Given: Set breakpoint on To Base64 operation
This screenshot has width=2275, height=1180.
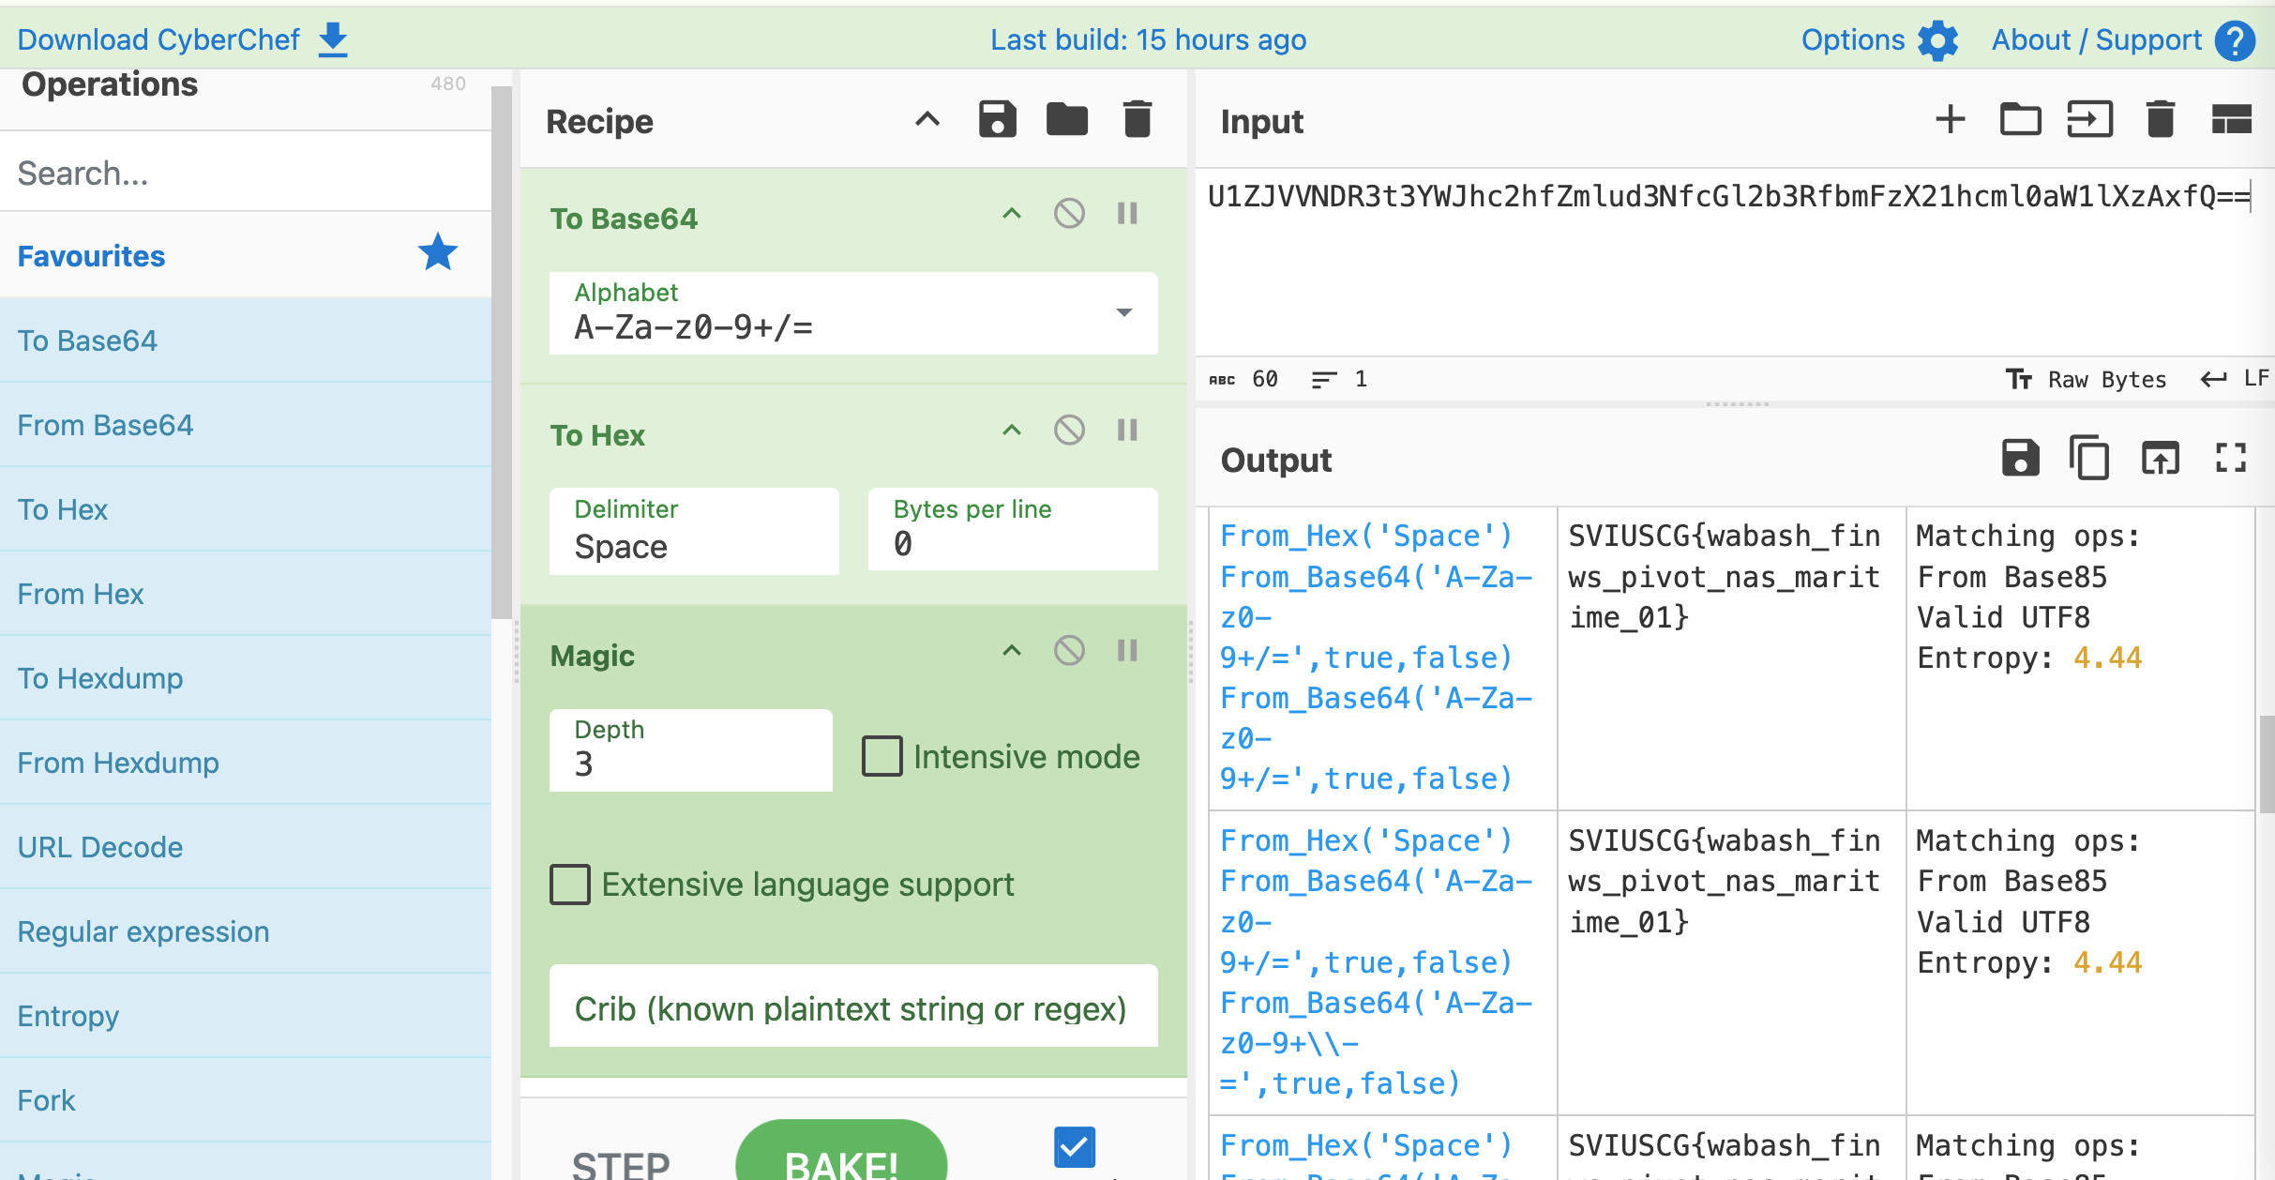Looking at the screenshot, I should pos(1127,214).
